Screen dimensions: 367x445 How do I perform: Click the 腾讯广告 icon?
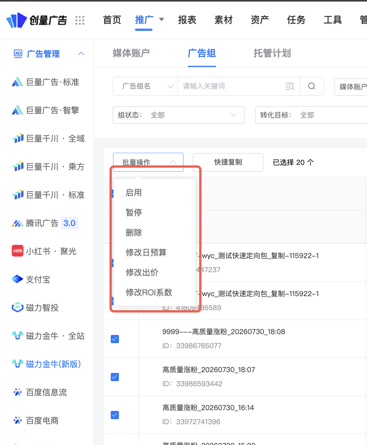pyautogui.click(x=17, y=223)
